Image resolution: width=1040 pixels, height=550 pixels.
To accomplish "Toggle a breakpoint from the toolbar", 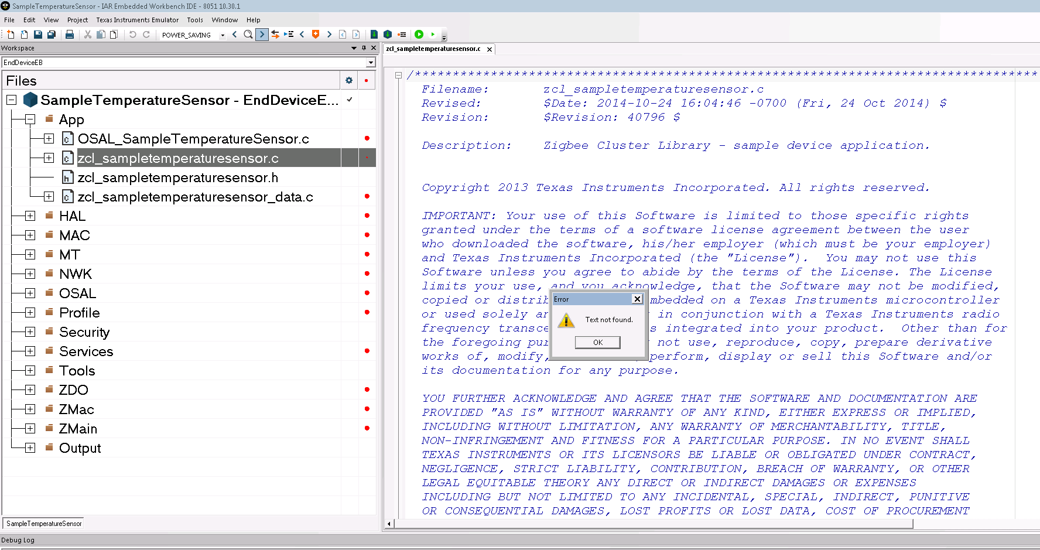I will pos(402,35).
